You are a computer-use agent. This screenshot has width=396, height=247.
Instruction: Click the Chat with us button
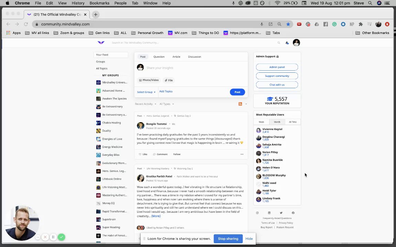[x=277, y=85]
